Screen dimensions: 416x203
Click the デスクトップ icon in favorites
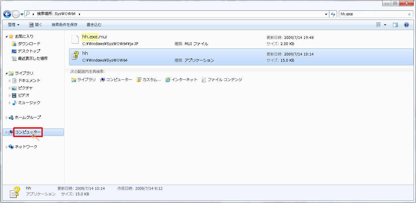[14, 51]
